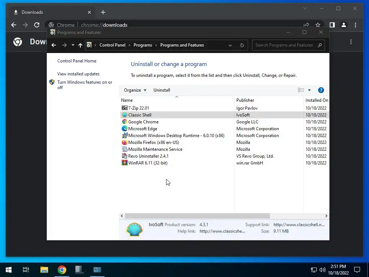Select the win.rar GmbH publisher cell
This screenshot has width=369, height=277.
coord(249,163)
